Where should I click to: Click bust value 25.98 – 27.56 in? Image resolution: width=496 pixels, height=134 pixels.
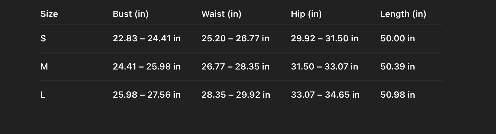click(x=146, y=95)
